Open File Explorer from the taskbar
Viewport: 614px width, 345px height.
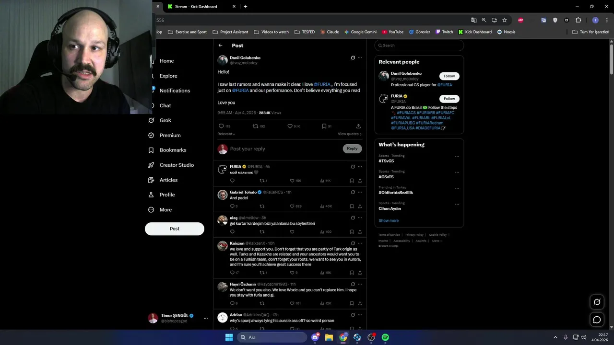click(x=329, y=337)
